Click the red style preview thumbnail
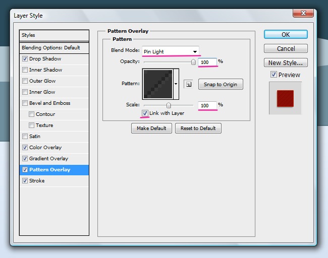This screenshot has width=328, height=258. 285,98
